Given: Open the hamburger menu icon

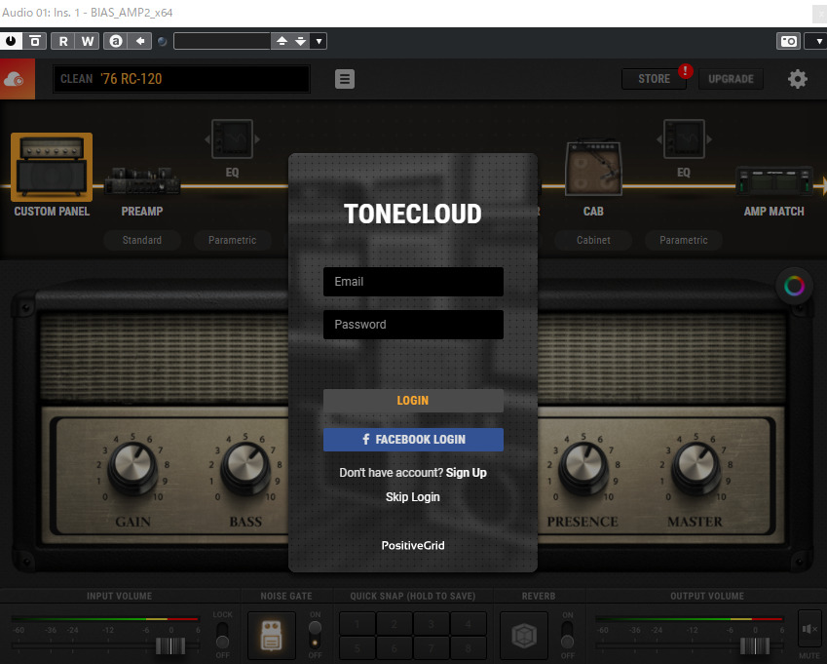Looking at the screenshot, I should [x=345, y=79].
